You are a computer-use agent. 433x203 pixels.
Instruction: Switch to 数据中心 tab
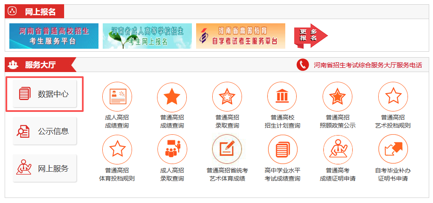pos(45,94)
